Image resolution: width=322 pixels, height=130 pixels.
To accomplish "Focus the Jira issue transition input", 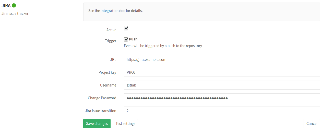I will point(222,111).
